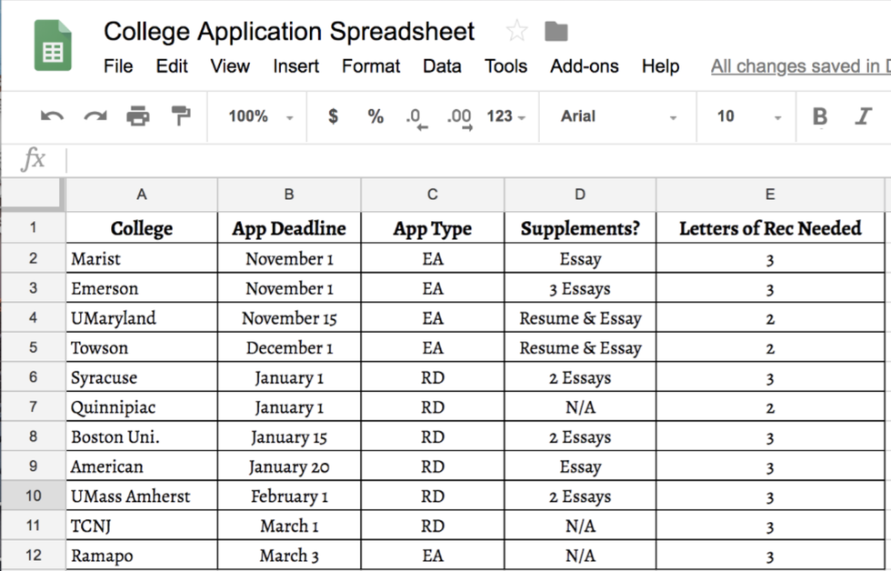Image resolution: width=891 pixels, height=571 pixels.
Task: Select the paint format roller tool
Action: click(x=181, y=116)
